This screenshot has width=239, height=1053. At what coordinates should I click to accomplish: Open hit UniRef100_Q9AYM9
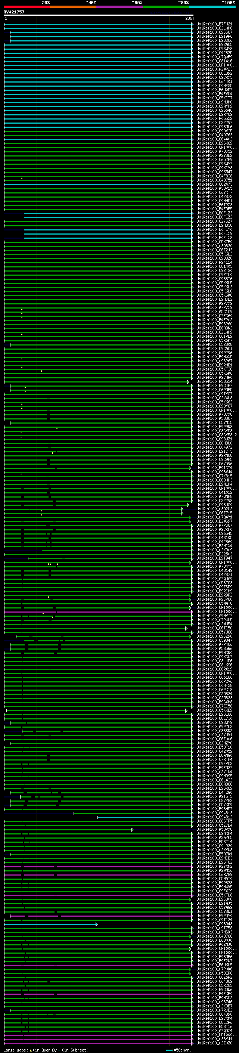point(214,106)
